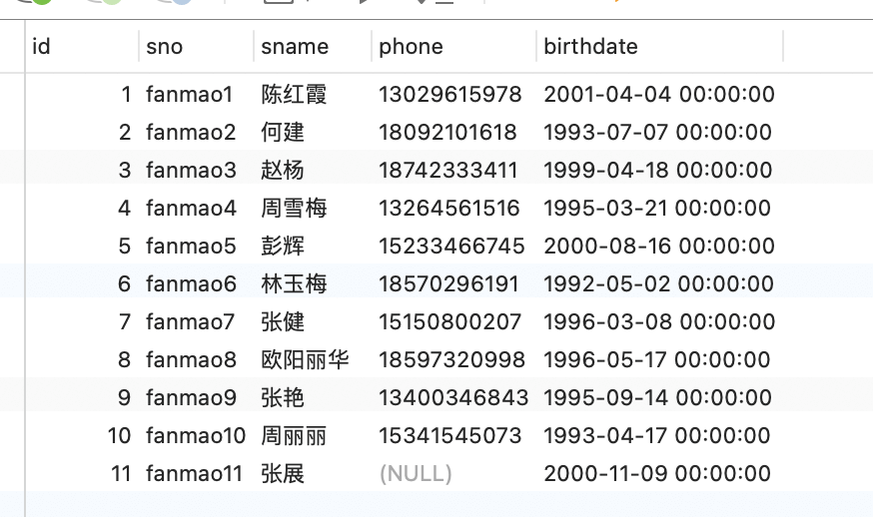Sort by the id column header
Screen dimensions: 873x517
click(82, 46)
